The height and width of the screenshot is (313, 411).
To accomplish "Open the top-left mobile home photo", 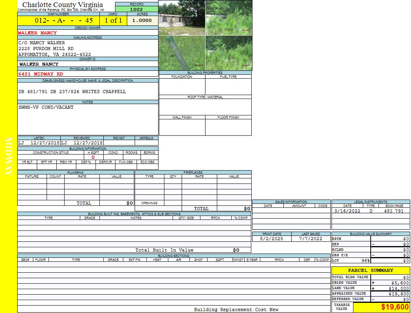I will (182, 18).
